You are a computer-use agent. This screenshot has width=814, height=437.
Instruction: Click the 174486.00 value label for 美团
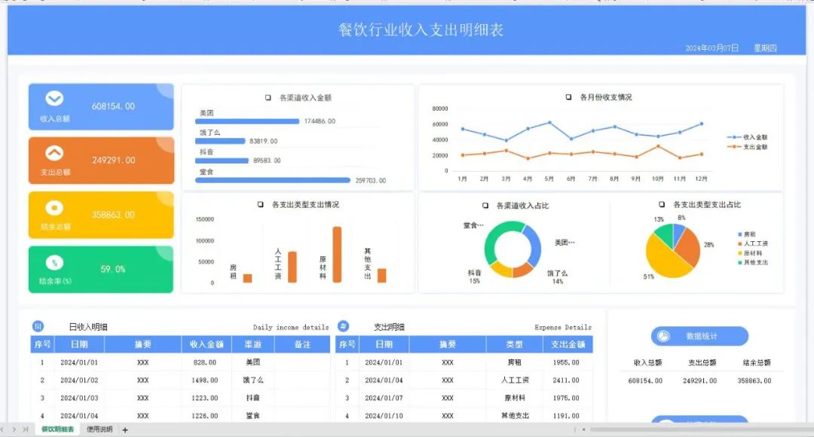tap(320, 121)
